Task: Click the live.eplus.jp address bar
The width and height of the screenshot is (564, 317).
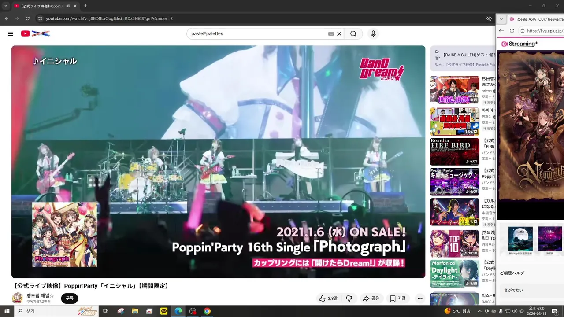Action: coord(541,31)
